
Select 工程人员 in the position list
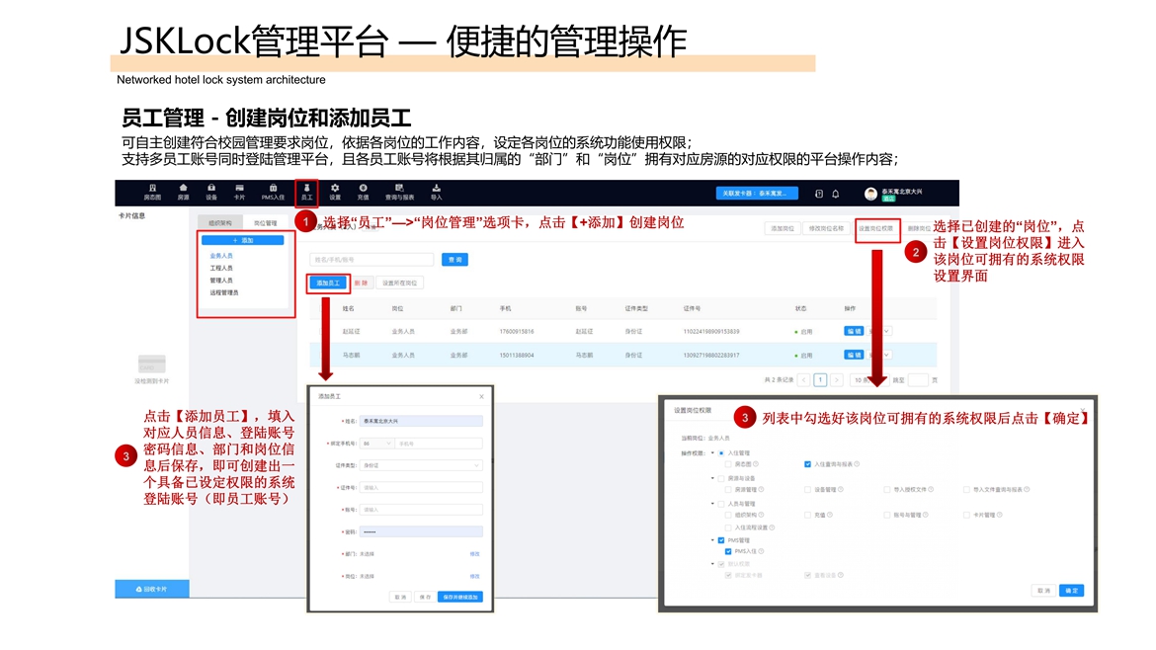tap(221, 268)
